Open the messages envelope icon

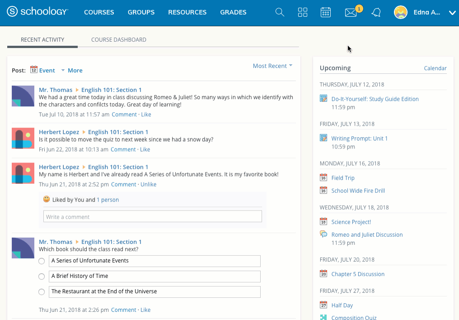(x=351, y=13)
